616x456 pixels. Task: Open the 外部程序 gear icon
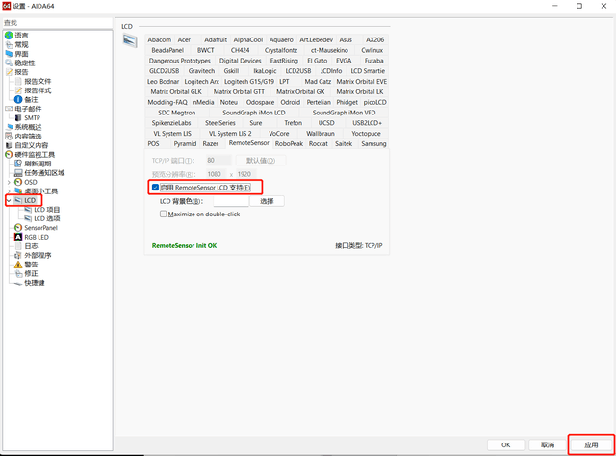coord(18,255)
